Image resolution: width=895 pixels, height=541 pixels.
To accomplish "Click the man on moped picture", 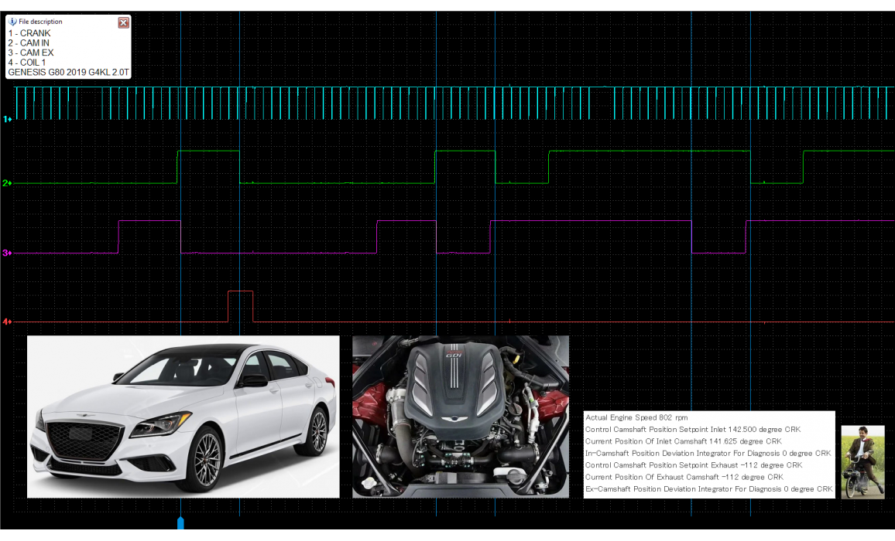I will [x=862, y=461].
